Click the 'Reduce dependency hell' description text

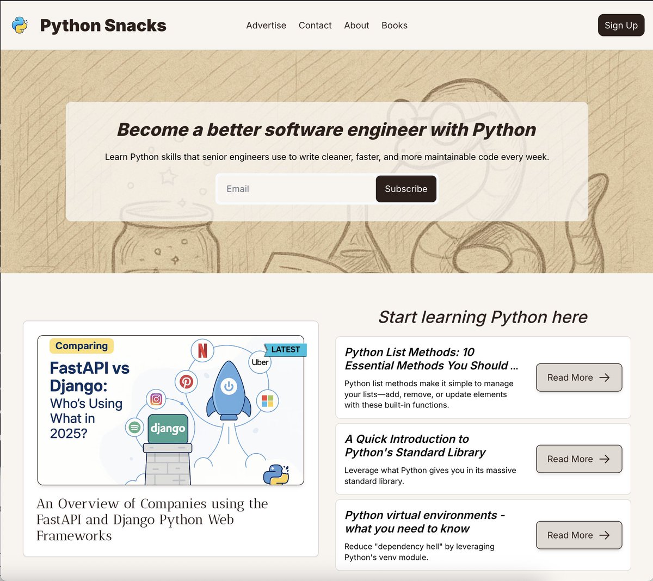coord(420,552)
